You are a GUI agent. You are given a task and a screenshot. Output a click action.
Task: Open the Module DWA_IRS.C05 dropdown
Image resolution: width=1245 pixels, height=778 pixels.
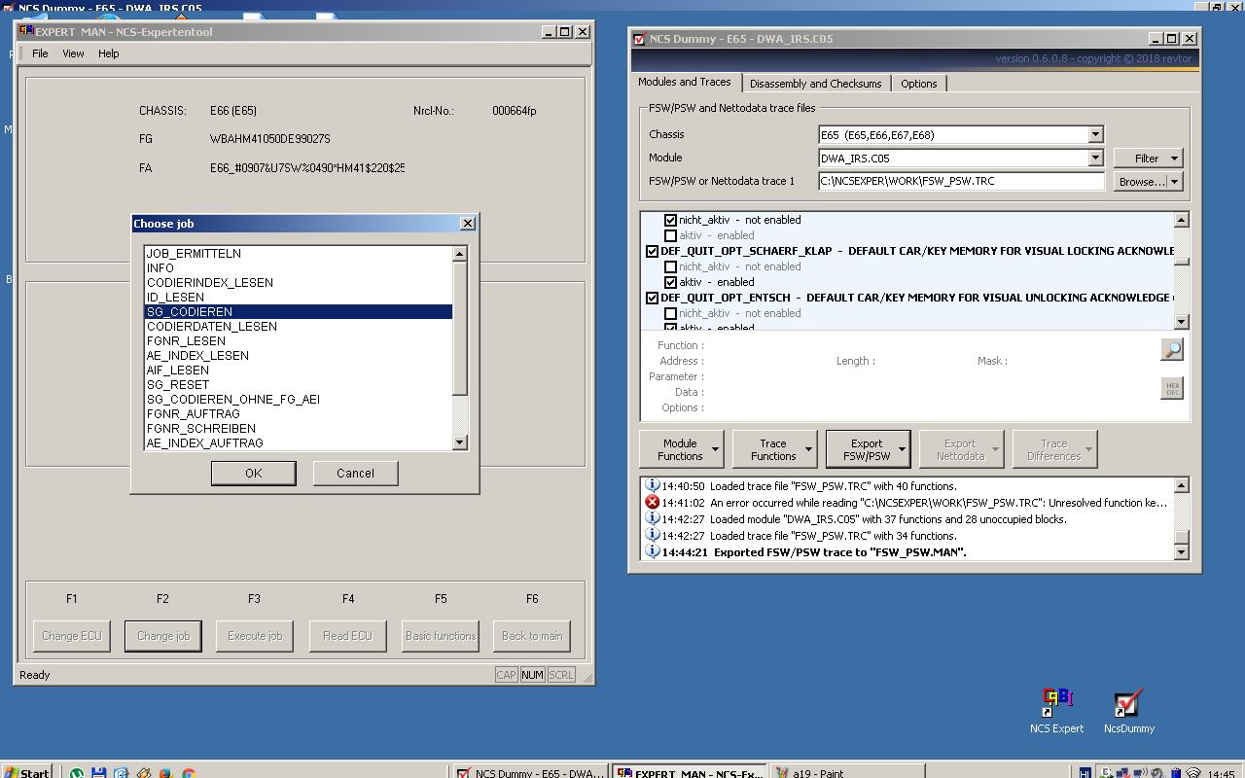pyautogui.click(x=1095, y=158)
